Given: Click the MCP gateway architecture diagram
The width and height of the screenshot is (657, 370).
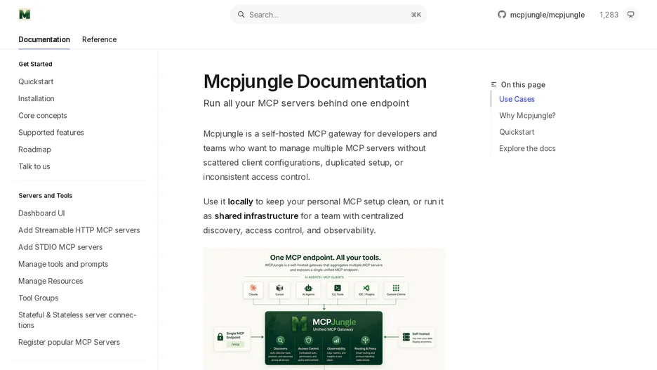Looking at the screenshot, I should (x=324, y=309).
